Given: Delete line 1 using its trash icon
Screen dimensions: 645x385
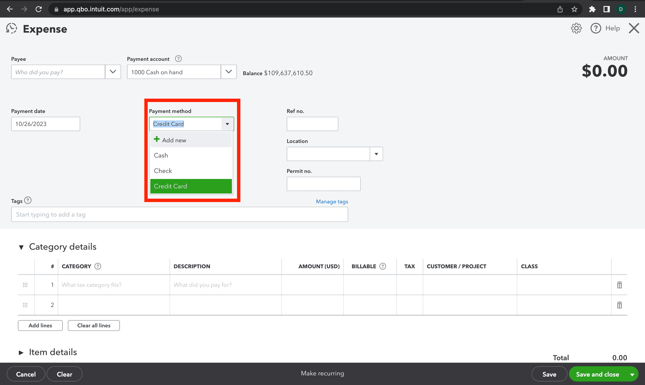Looking at the screenshot, I should pyautogui.click(x=619, y=285).
